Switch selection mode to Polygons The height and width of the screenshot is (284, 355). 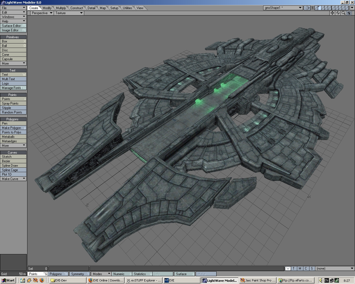tap(58, 274)
